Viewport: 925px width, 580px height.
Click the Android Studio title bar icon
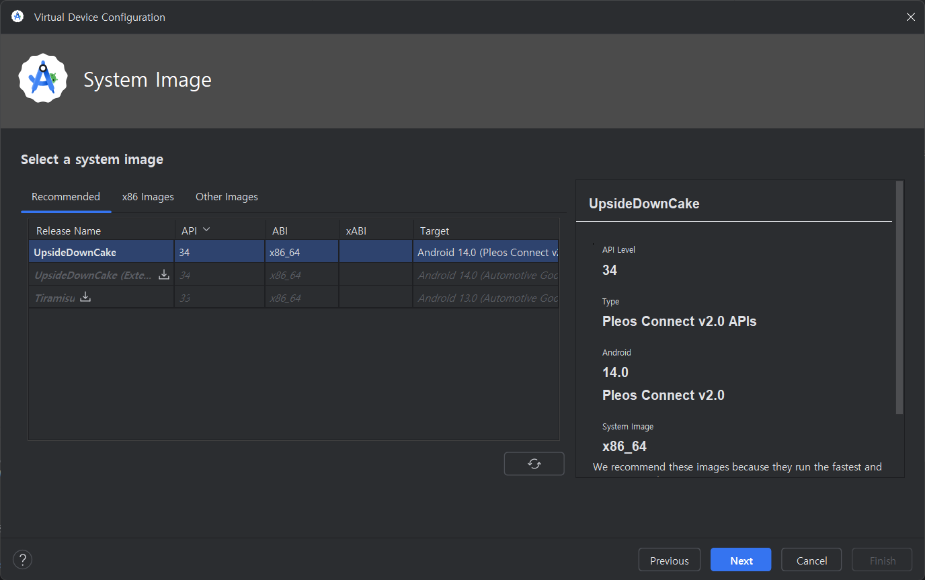click(x=17, y=17)
